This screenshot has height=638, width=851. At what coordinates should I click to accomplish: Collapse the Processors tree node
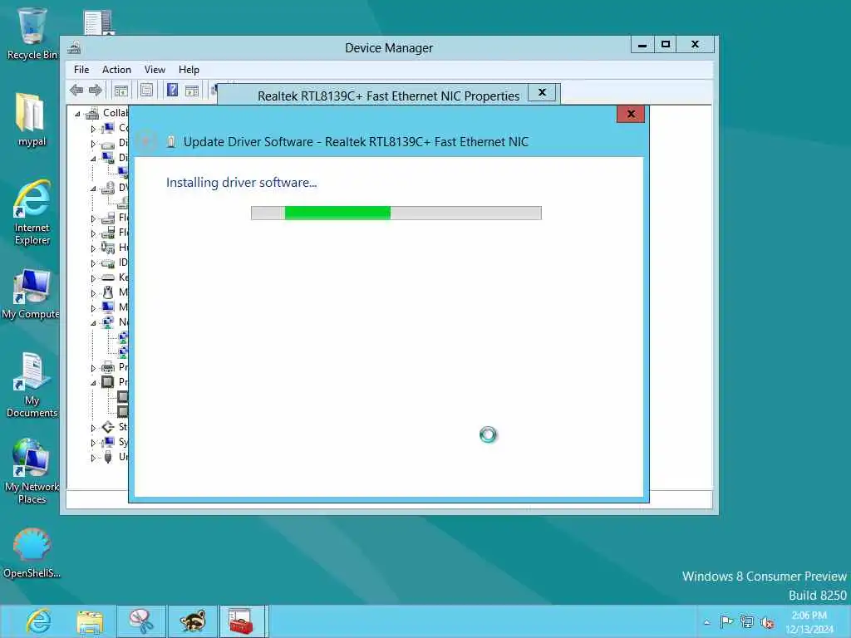93,382
